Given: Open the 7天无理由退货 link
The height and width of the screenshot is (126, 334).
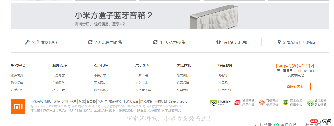Looking at the screenshot, I should point(108,42).
